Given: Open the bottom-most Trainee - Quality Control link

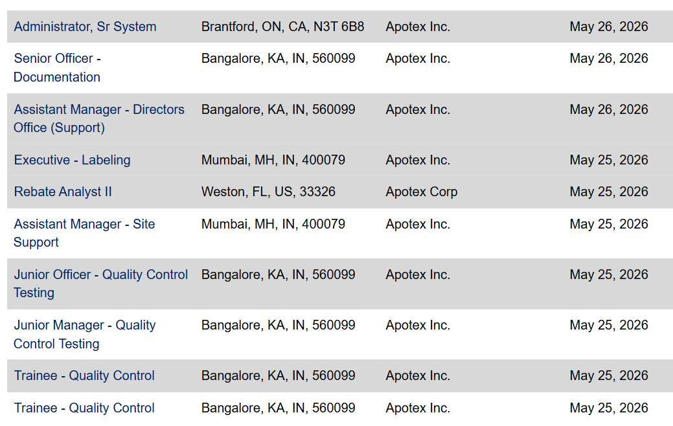Looking at the screenshot, I should 84,408.
